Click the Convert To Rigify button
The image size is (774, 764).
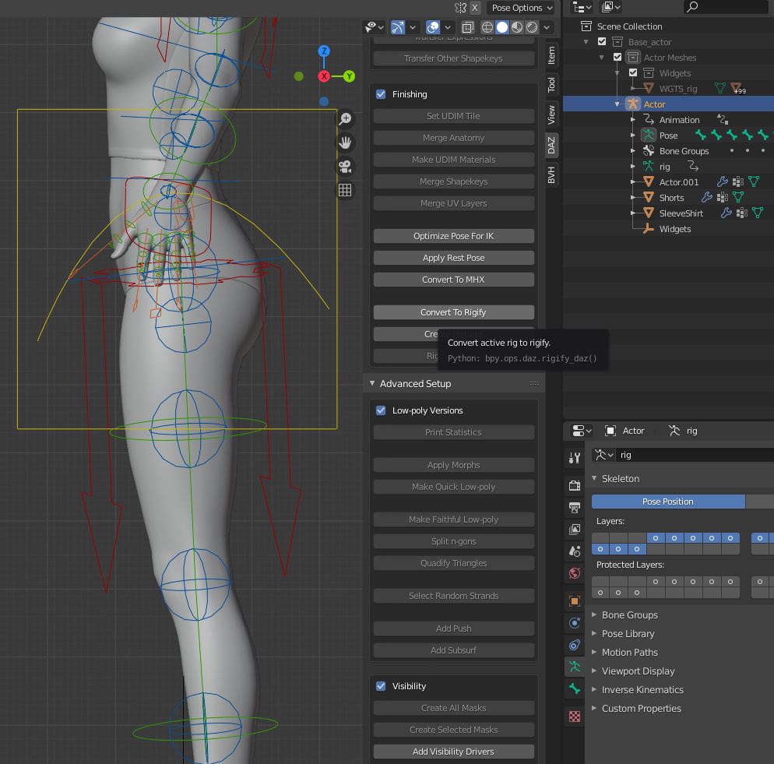(453, 312)
